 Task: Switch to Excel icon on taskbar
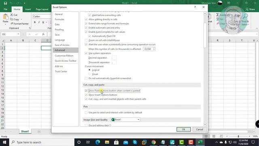(x=200, y=142)
